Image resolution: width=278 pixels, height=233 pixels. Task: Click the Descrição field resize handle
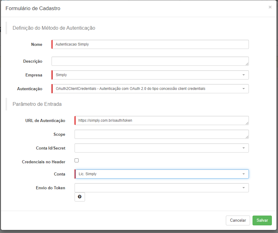247,64
